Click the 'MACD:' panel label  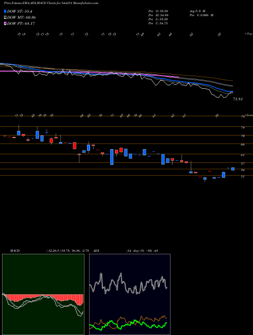coord(15,251)
